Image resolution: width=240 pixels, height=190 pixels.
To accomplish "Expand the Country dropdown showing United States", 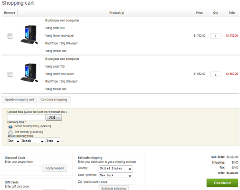I will [x=116, y=168].
